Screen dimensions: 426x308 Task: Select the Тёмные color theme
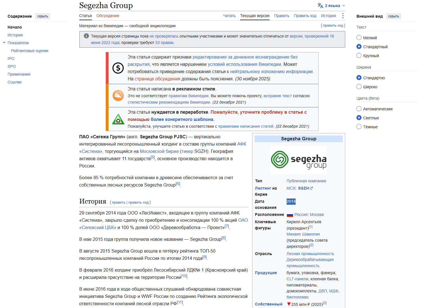tap(359, 127)
